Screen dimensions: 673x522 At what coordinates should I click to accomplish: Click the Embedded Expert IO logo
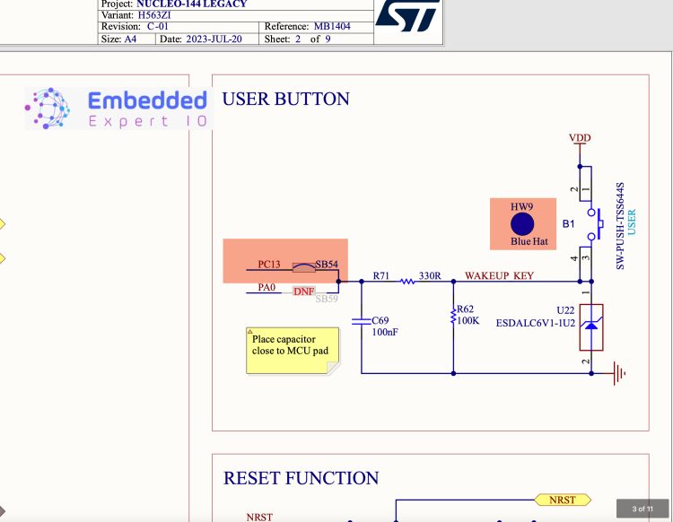tap(117, 109)
